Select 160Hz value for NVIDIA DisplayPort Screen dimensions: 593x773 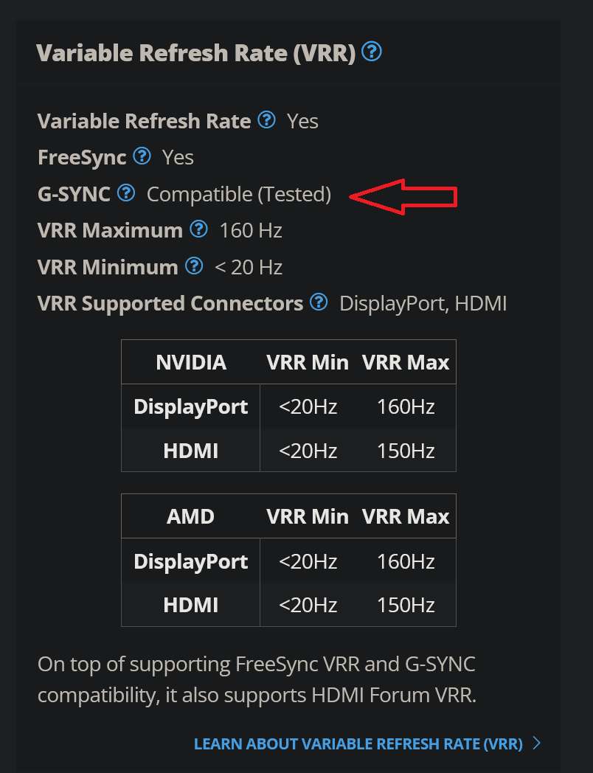tap(406, 406)
